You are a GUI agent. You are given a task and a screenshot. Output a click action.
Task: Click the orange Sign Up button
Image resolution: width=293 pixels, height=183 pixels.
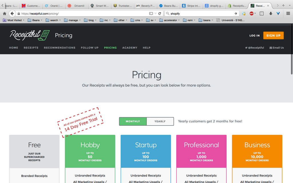tap(273, 35)
